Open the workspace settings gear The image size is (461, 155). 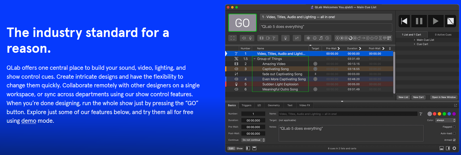point(454,148)
